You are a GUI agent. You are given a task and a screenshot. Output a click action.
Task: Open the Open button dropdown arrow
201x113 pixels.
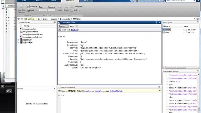click(36, 7)
